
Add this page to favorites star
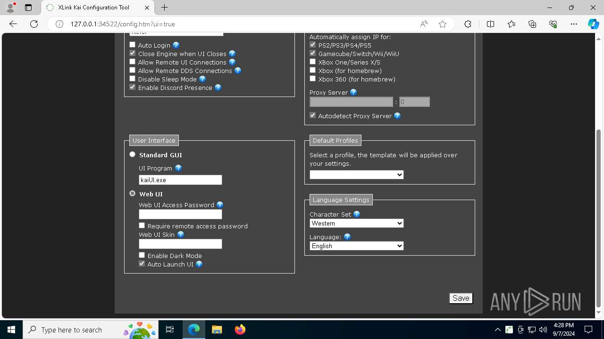coord(443,24)
